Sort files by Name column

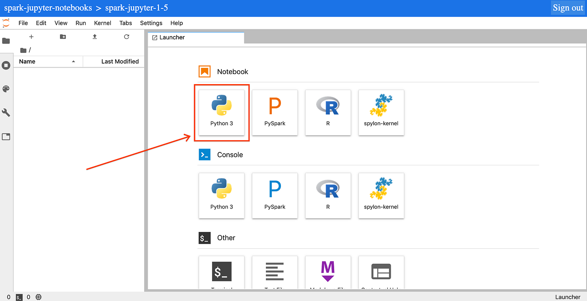coord(27,62)
